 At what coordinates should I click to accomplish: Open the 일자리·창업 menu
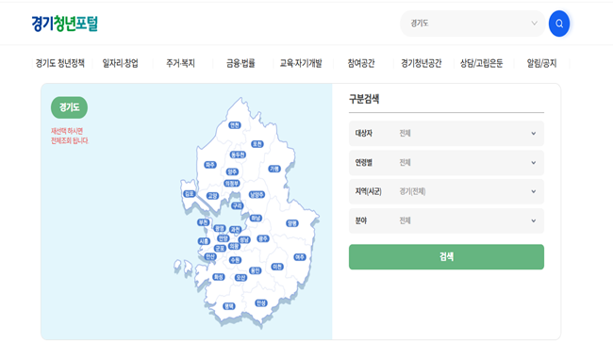click(x=120, y=63)
